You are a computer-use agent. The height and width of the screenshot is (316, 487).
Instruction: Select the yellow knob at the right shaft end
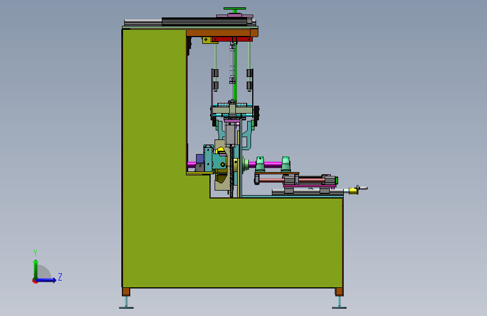coord(353,191)
